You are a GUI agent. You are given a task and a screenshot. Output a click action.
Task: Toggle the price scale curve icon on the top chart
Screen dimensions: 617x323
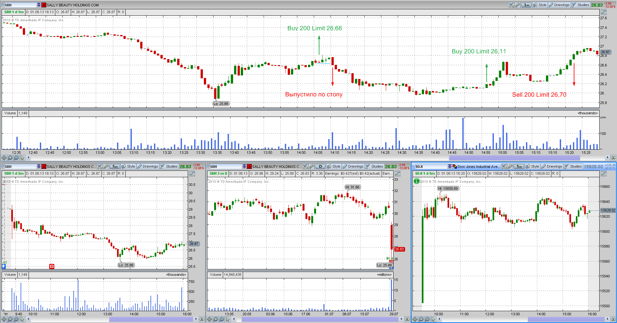(603, 12)
